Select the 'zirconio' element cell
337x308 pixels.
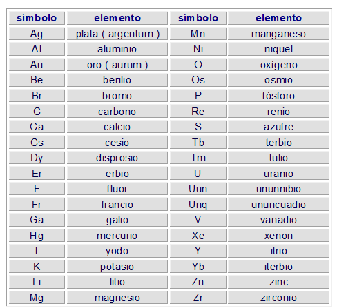tap(278, 298)
